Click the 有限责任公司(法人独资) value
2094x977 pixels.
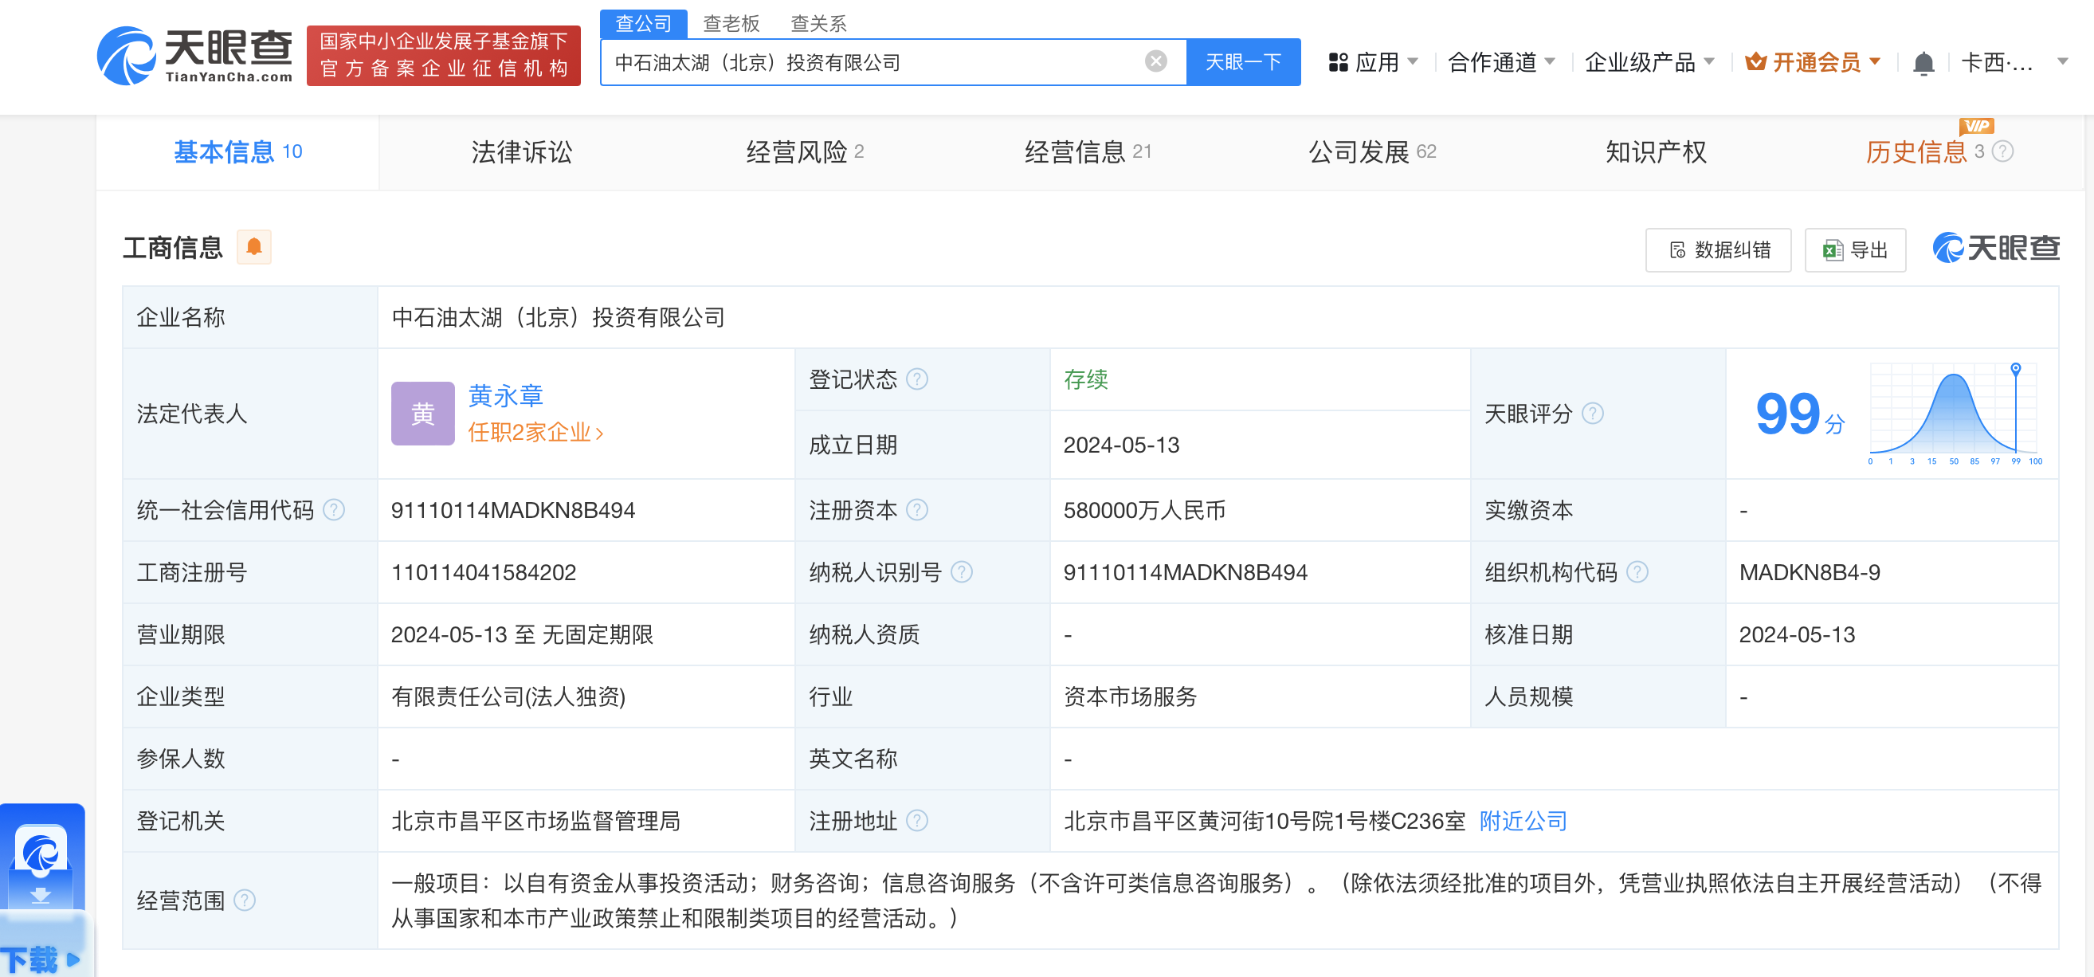[508, 696]
